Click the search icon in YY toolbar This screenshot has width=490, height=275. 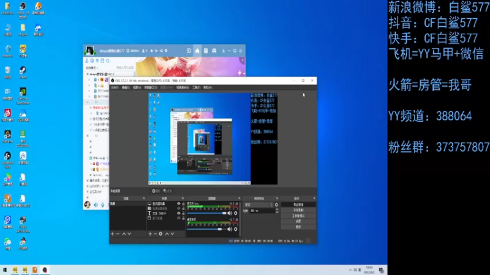[x=108, y=61]
